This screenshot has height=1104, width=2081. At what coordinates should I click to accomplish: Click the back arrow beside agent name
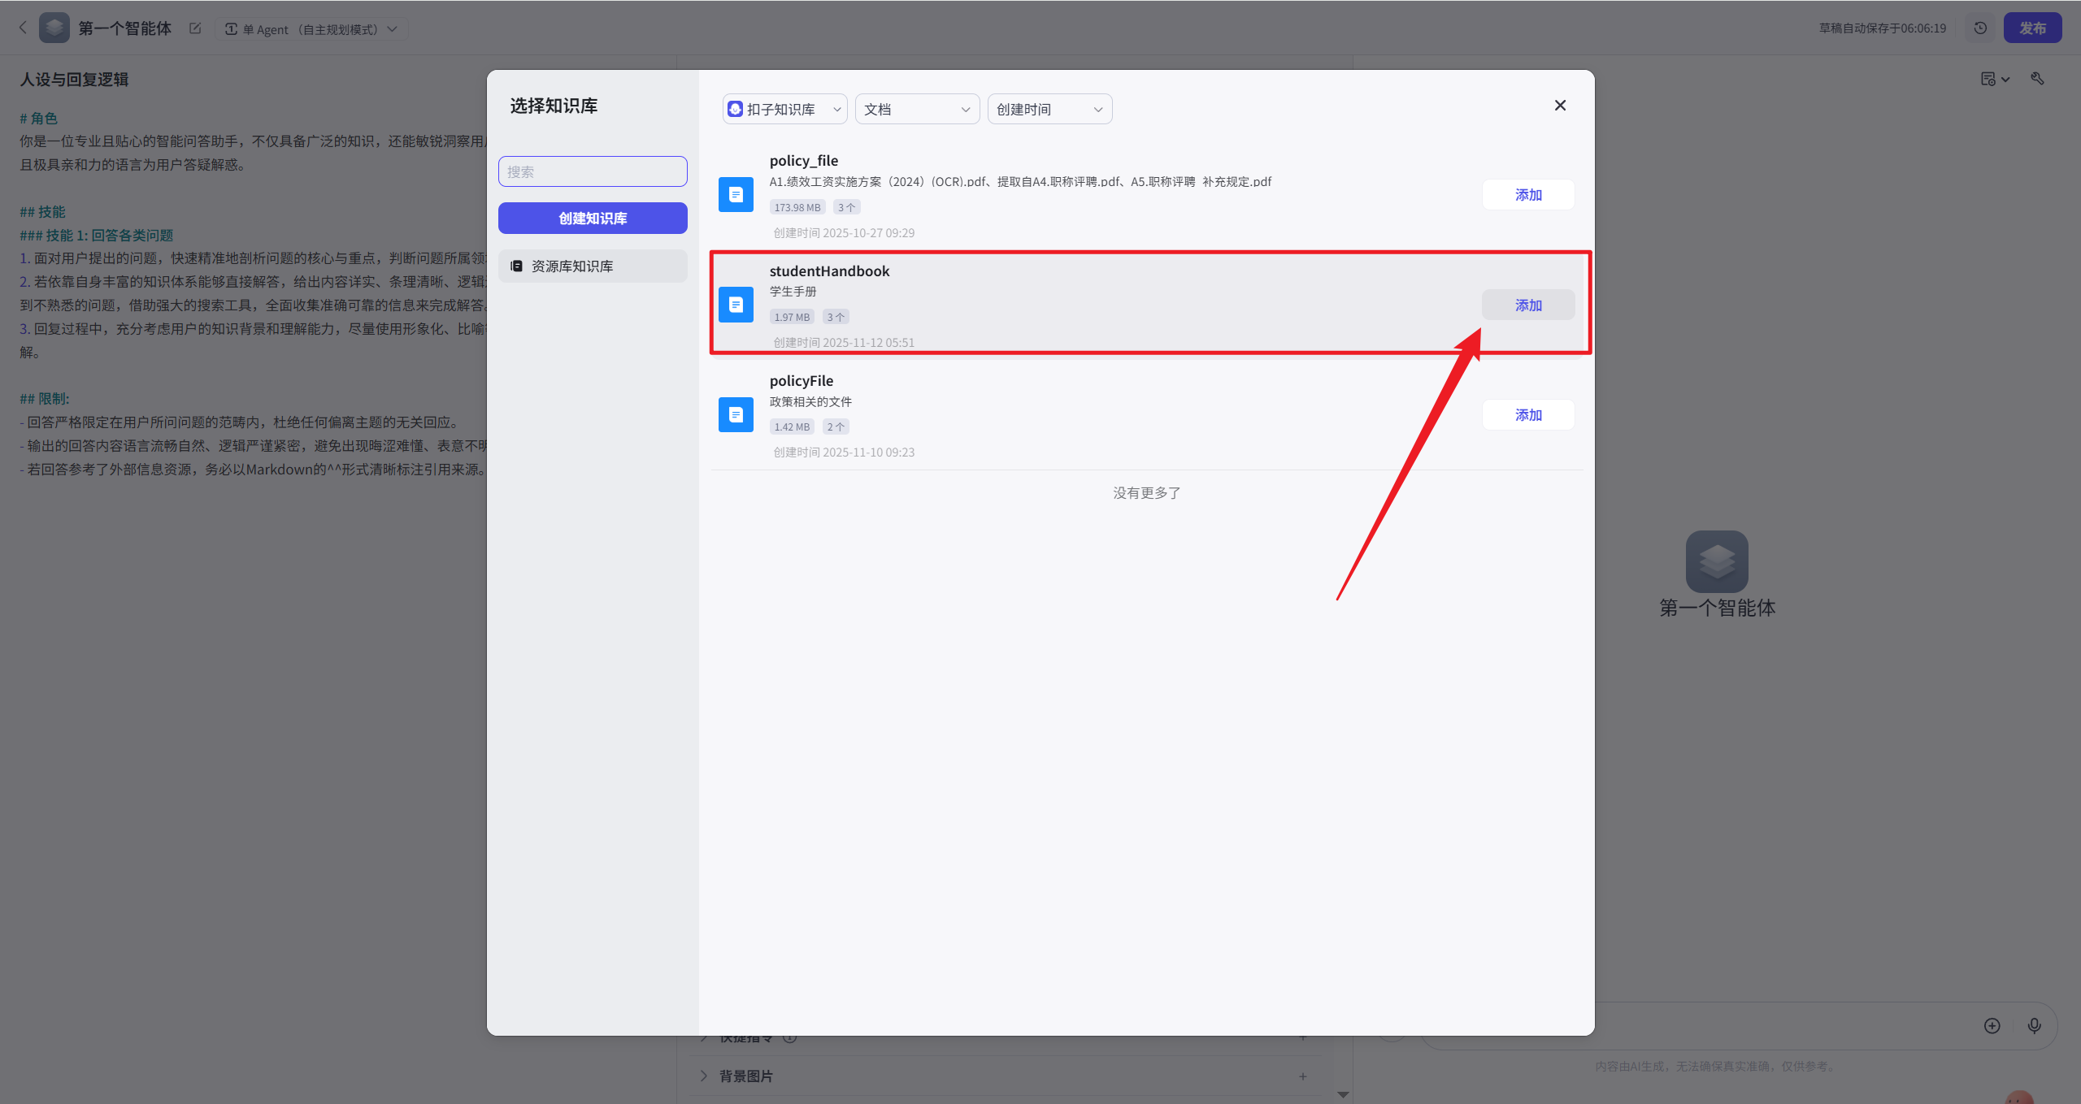point(23,28)
